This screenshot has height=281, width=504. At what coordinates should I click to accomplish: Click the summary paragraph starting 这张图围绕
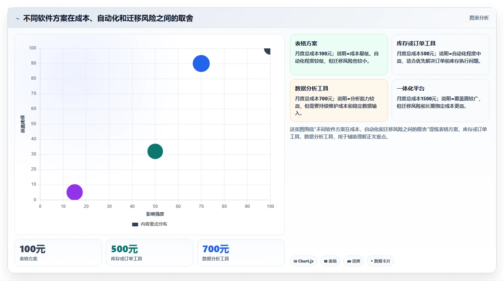tap(389, 133)
